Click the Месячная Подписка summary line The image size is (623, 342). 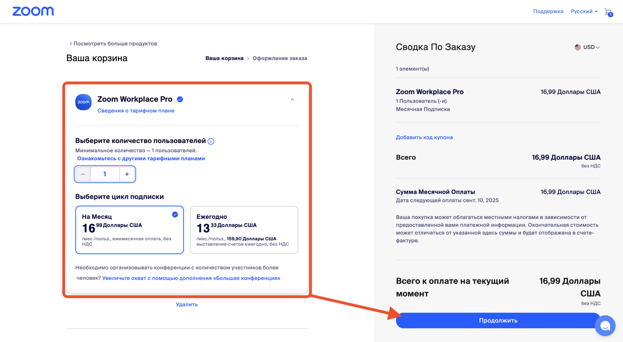423,109
